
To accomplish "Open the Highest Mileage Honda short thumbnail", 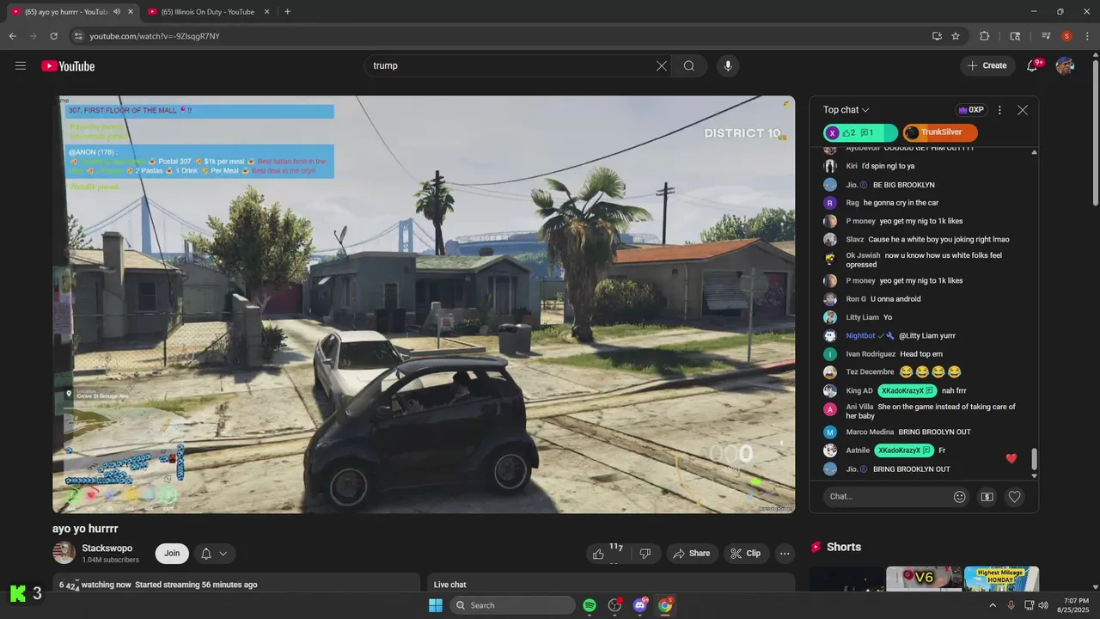I will [1001, 579].
